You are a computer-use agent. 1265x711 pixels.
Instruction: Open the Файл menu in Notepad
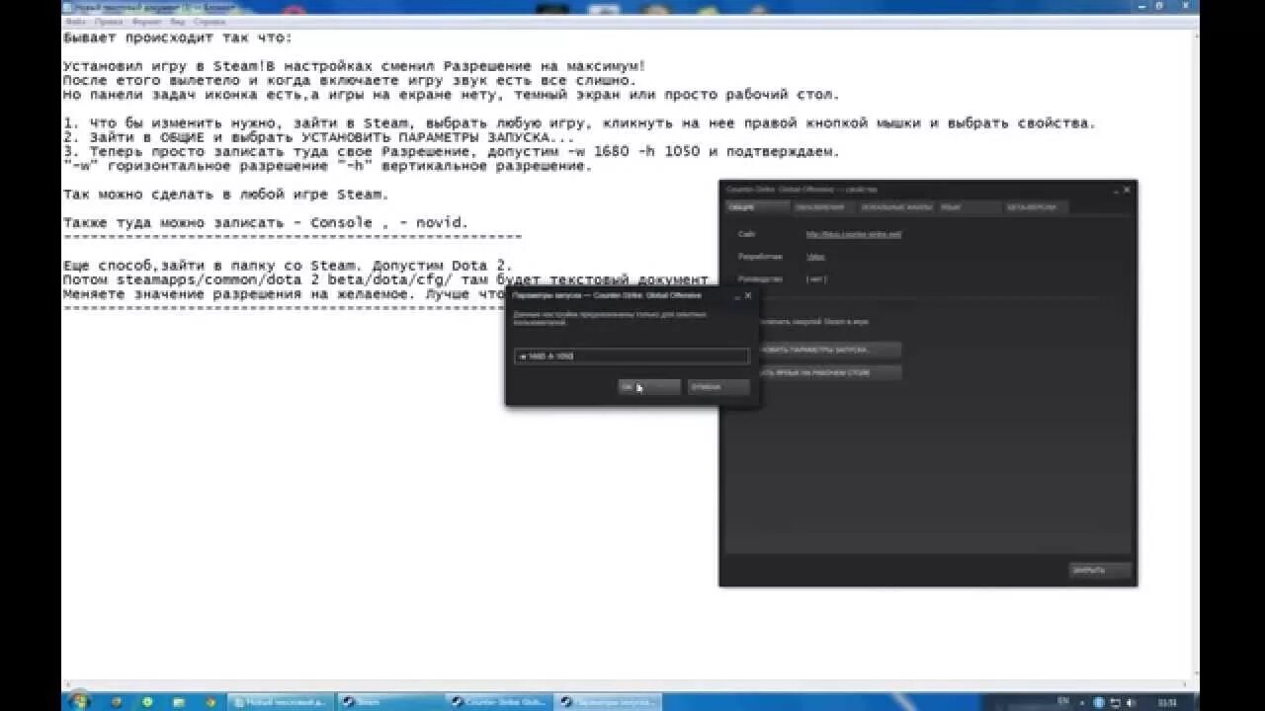tap(74, 21)
